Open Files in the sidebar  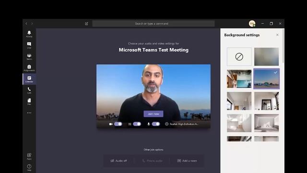[x=29, y=101]
